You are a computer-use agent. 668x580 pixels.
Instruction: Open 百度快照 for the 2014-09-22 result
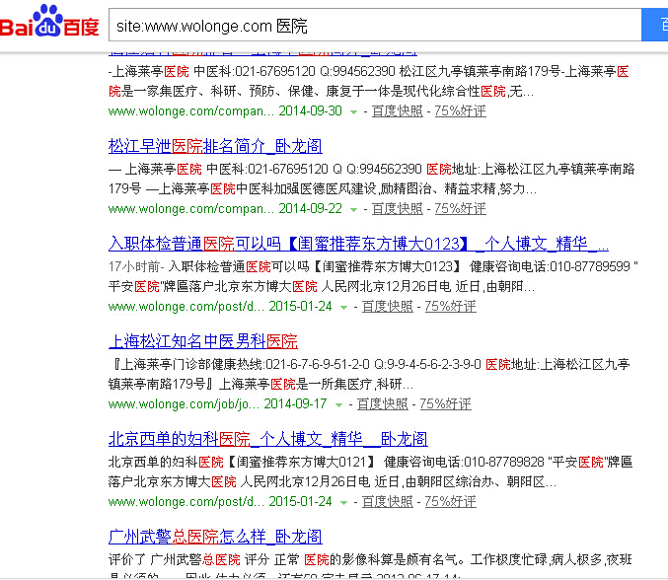click(397, 209)
